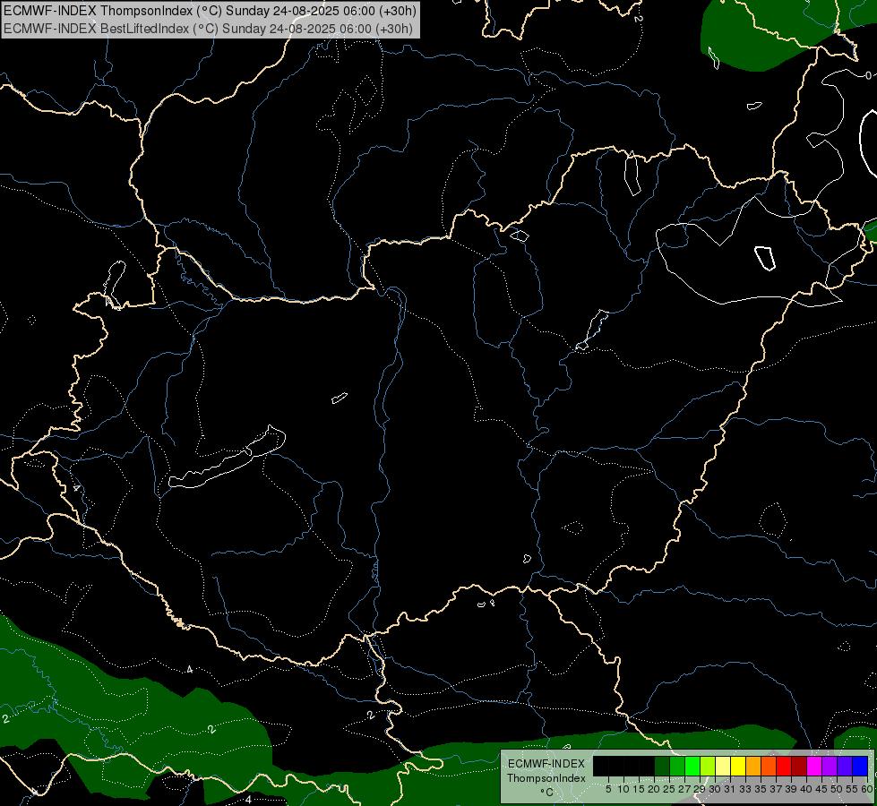Click the legend tick label 25
Image resolution: width=877 pixels, height=806 pixels.
tap(669, 789)
